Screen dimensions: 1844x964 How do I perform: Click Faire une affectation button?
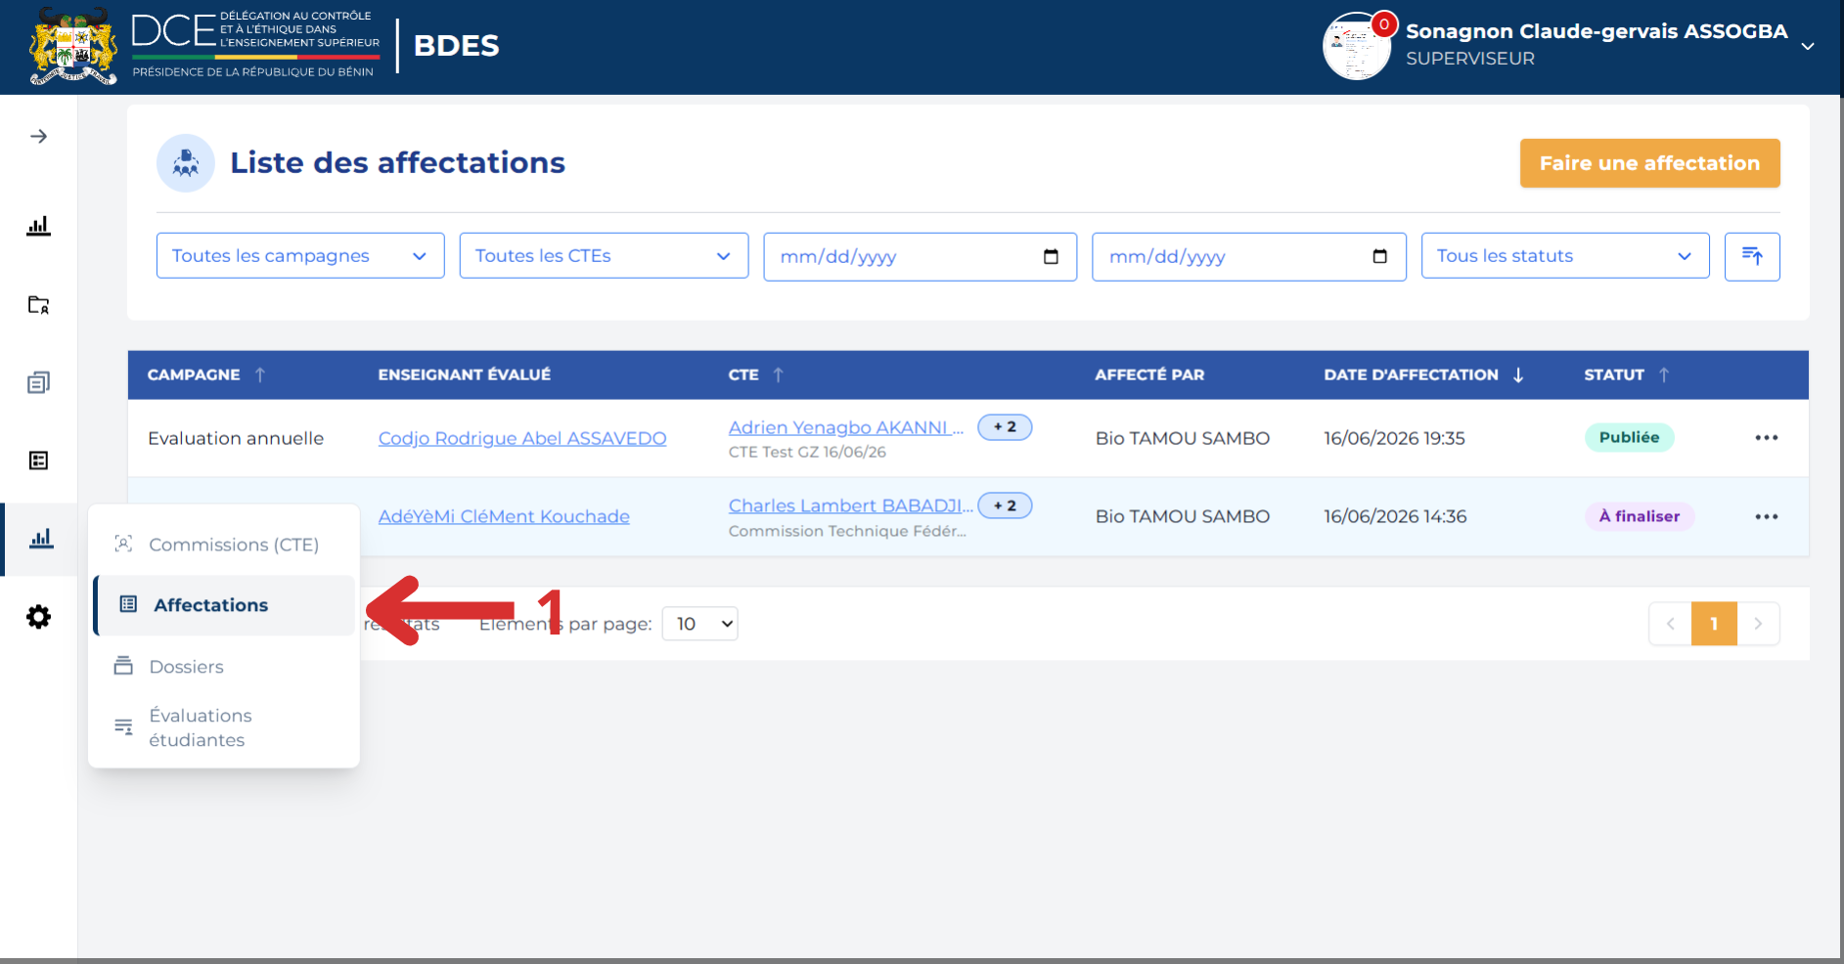1649,163
